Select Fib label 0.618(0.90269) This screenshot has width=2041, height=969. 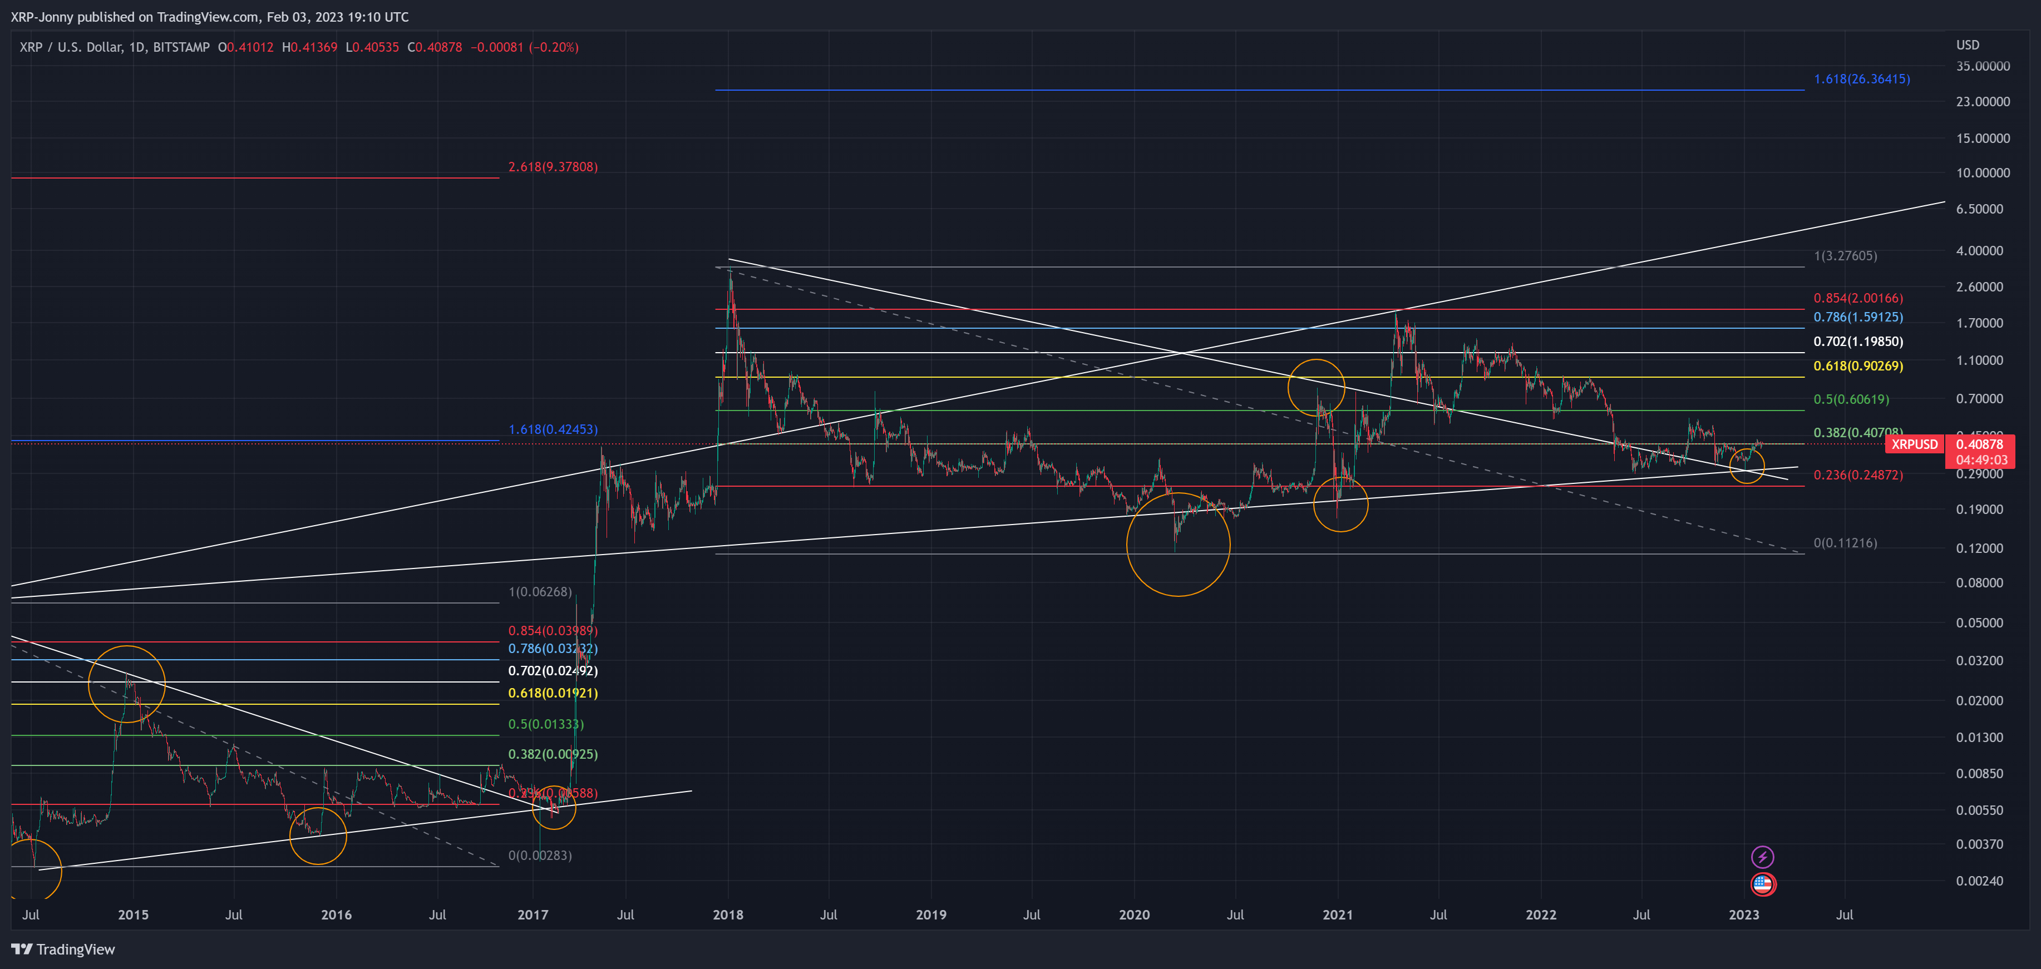[x=1858, y=366]
